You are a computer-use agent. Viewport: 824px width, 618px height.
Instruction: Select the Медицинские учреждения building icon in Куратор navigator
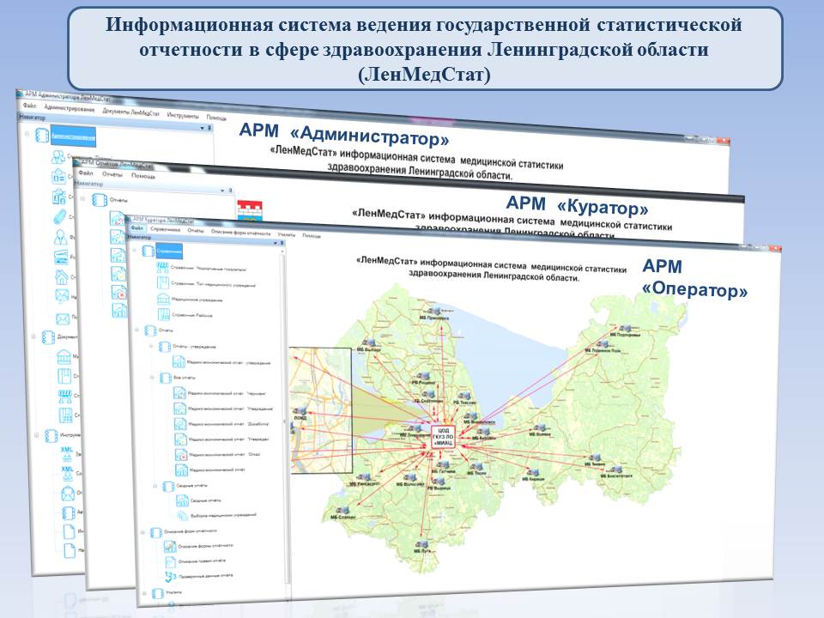tap(163, 299)
